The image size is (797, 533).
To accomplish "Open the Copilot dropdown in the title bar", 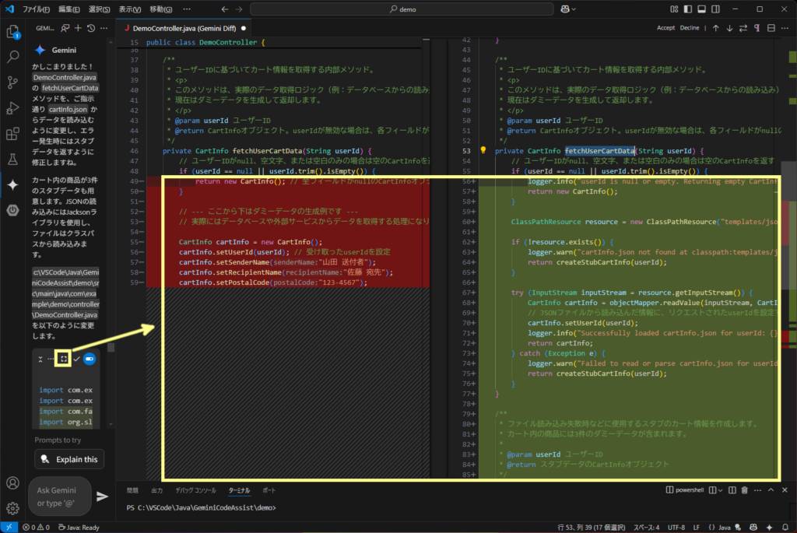I will [568, 9].
